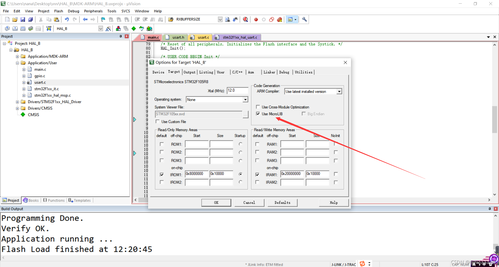
Task: Switch to C/C++ options tab
Action: coord(237,72)
